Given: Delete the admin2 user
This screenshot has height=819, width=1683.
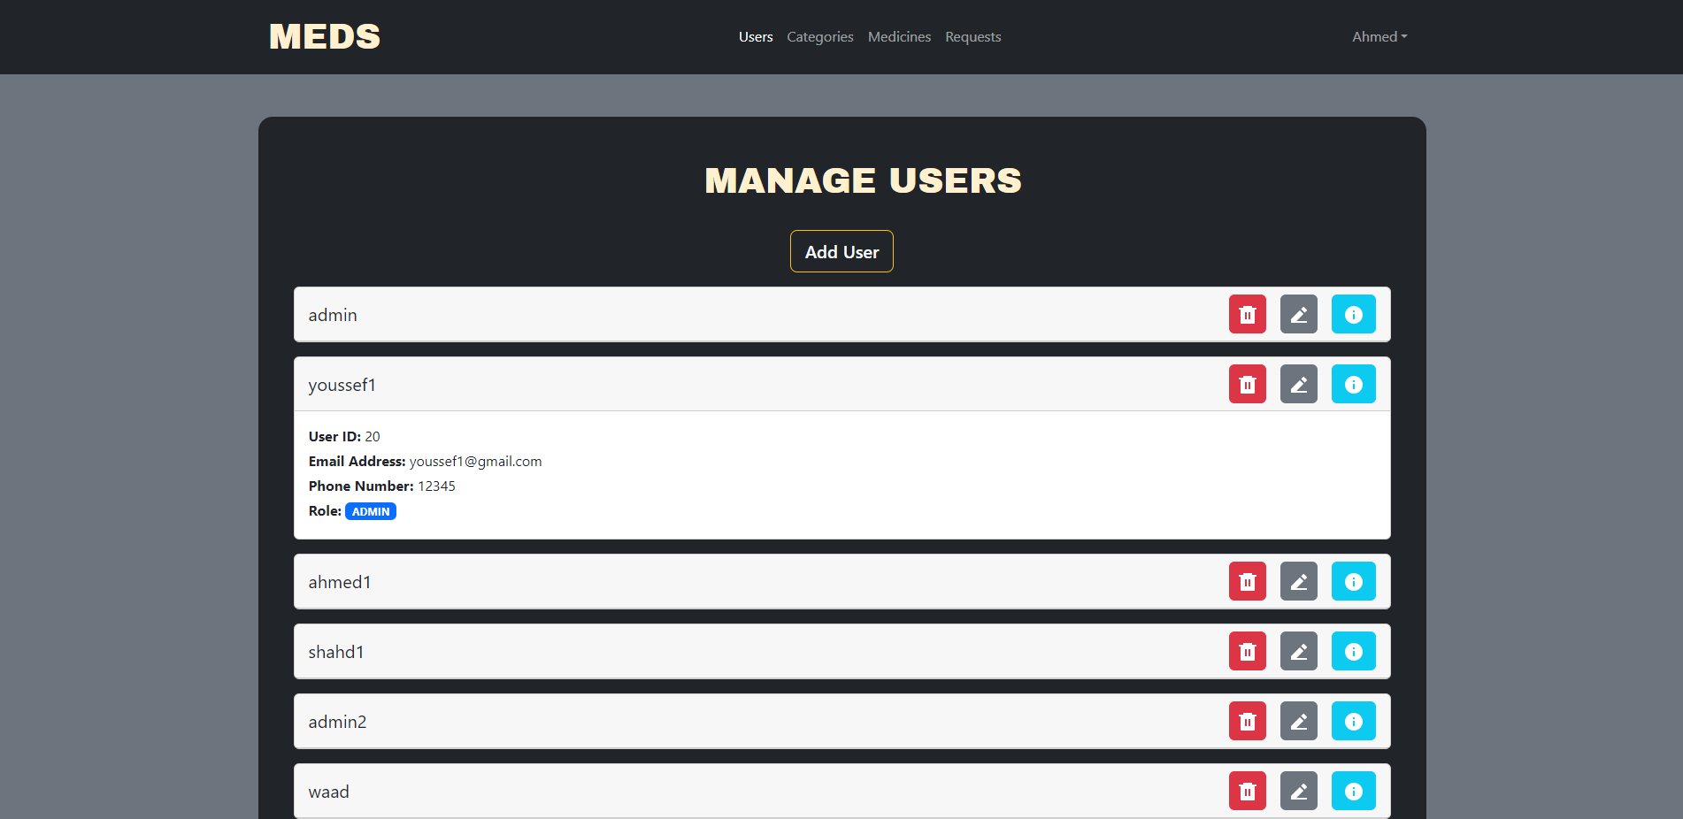Looking at the screenshot, I should click(x=1248, y=721).
